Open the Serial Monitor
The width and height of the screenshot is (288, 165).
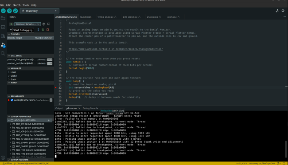pos(283,11)
